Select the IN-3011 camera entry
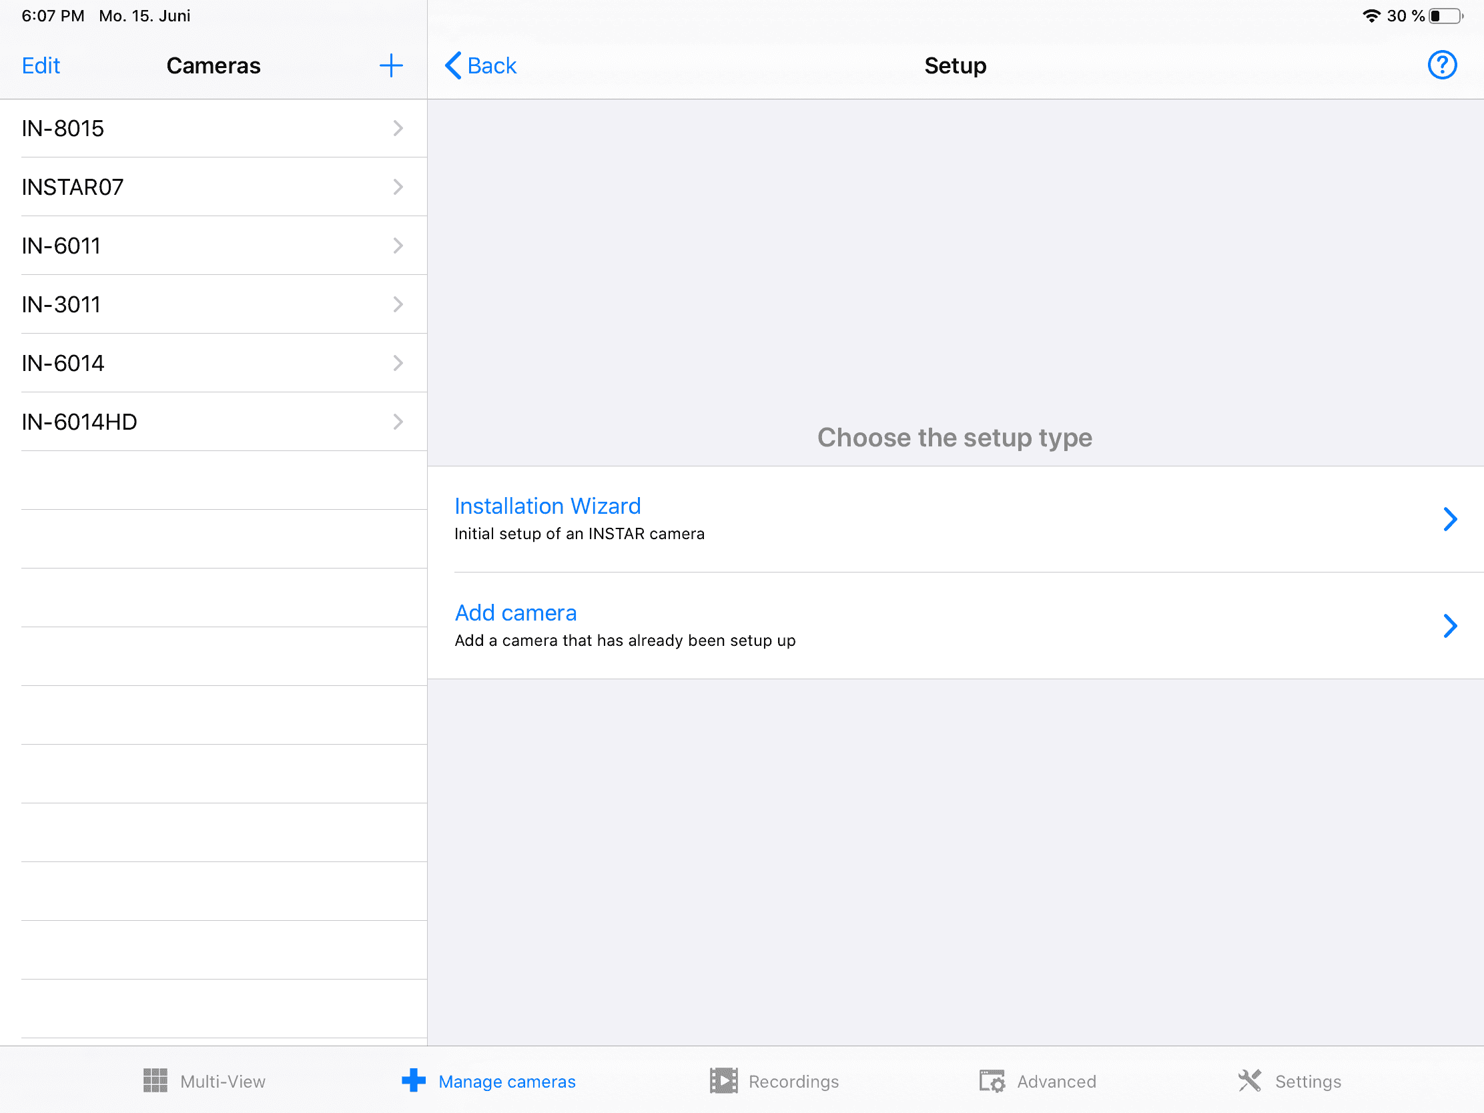The height and width of the screenshot is (1113, 1484). [61, 304]
